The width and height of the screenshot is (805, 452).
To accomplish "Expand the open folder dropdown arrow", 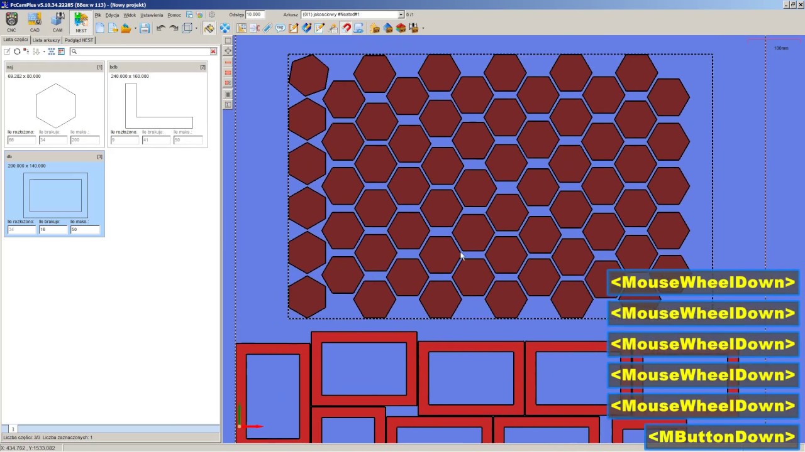I will click(x=135, y=28).
